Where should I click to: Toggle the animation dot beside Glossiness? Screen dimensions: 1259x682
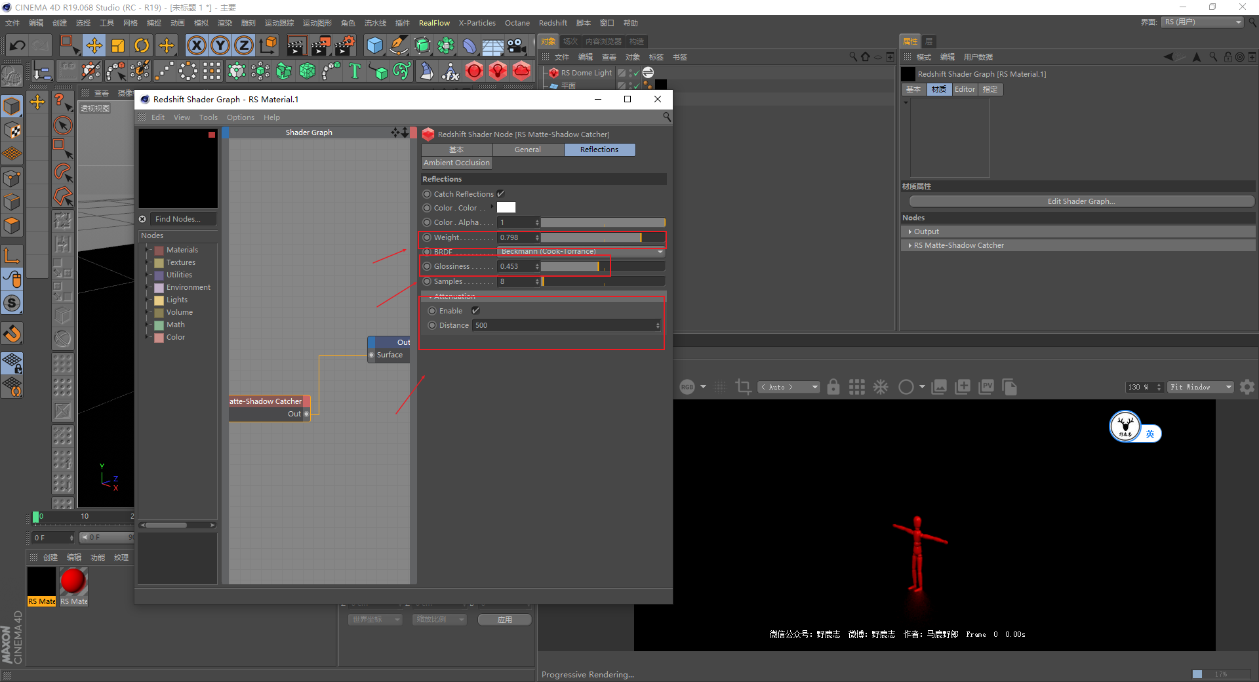click(x=427, y=266)
